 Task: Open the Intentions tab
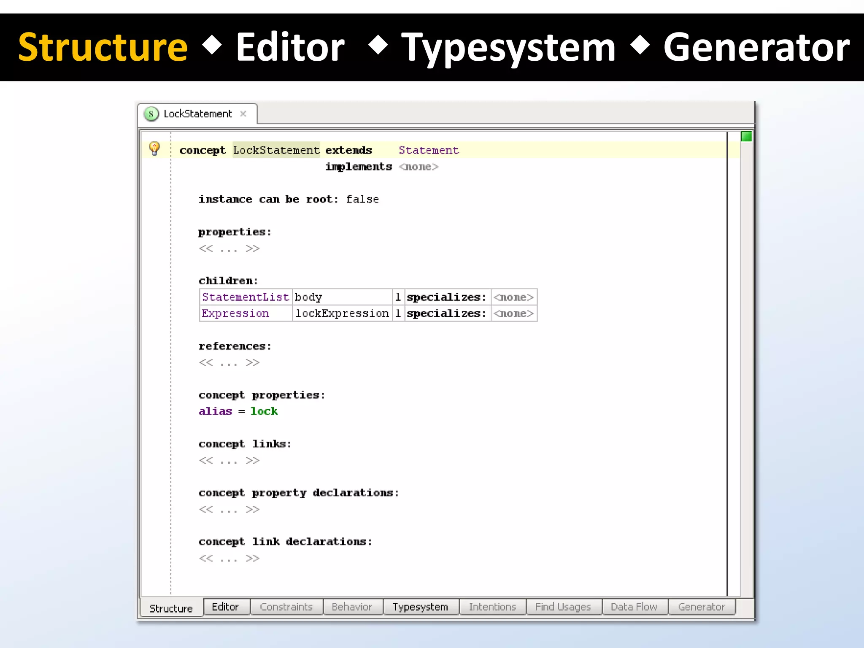[x=492, y=607]
